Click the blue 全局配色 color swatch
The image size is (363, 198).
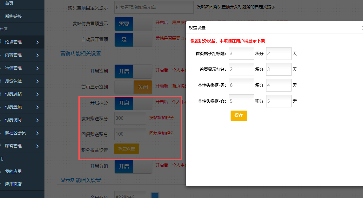(155, 196)
